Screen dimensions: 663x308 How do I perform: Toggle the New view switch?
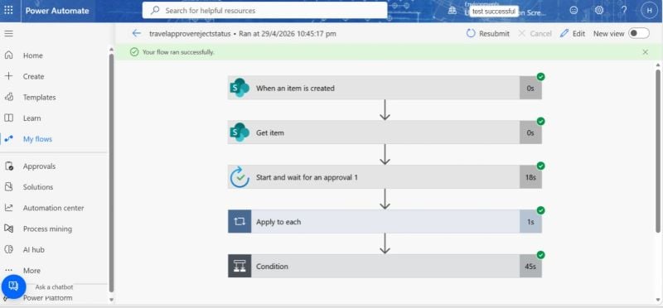coord(638,33)
